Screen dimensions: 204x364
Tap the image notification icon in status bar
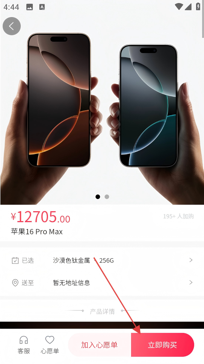pyautogui.click(x=29, y=7)
